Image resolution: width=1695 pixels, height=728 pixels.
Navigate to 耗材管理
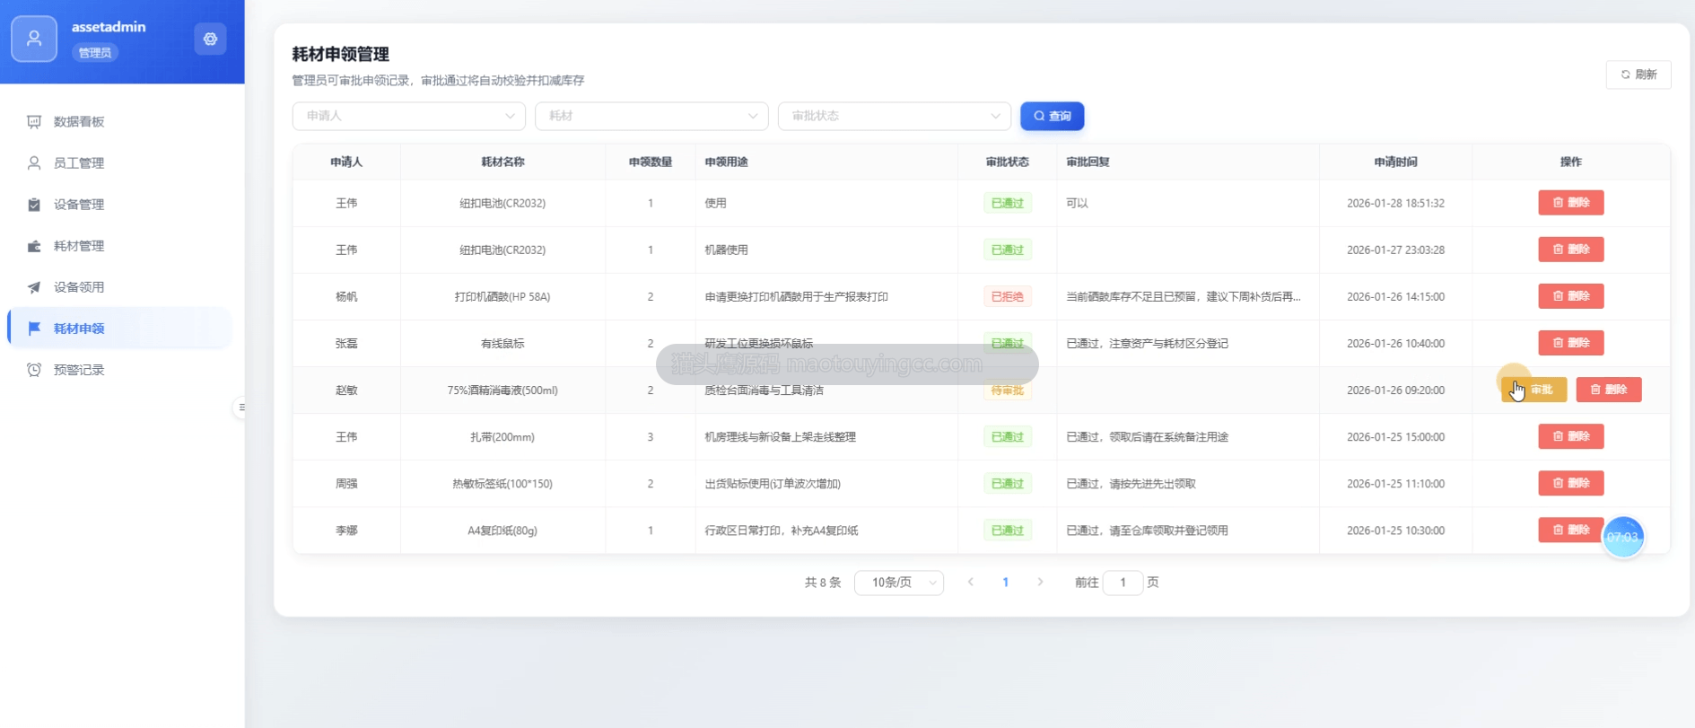tap(120, 245)
